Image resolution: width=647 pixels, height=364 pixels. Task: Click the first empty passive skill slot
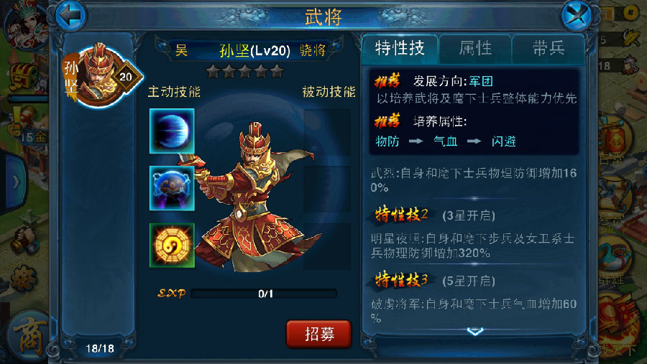(327, 131)
